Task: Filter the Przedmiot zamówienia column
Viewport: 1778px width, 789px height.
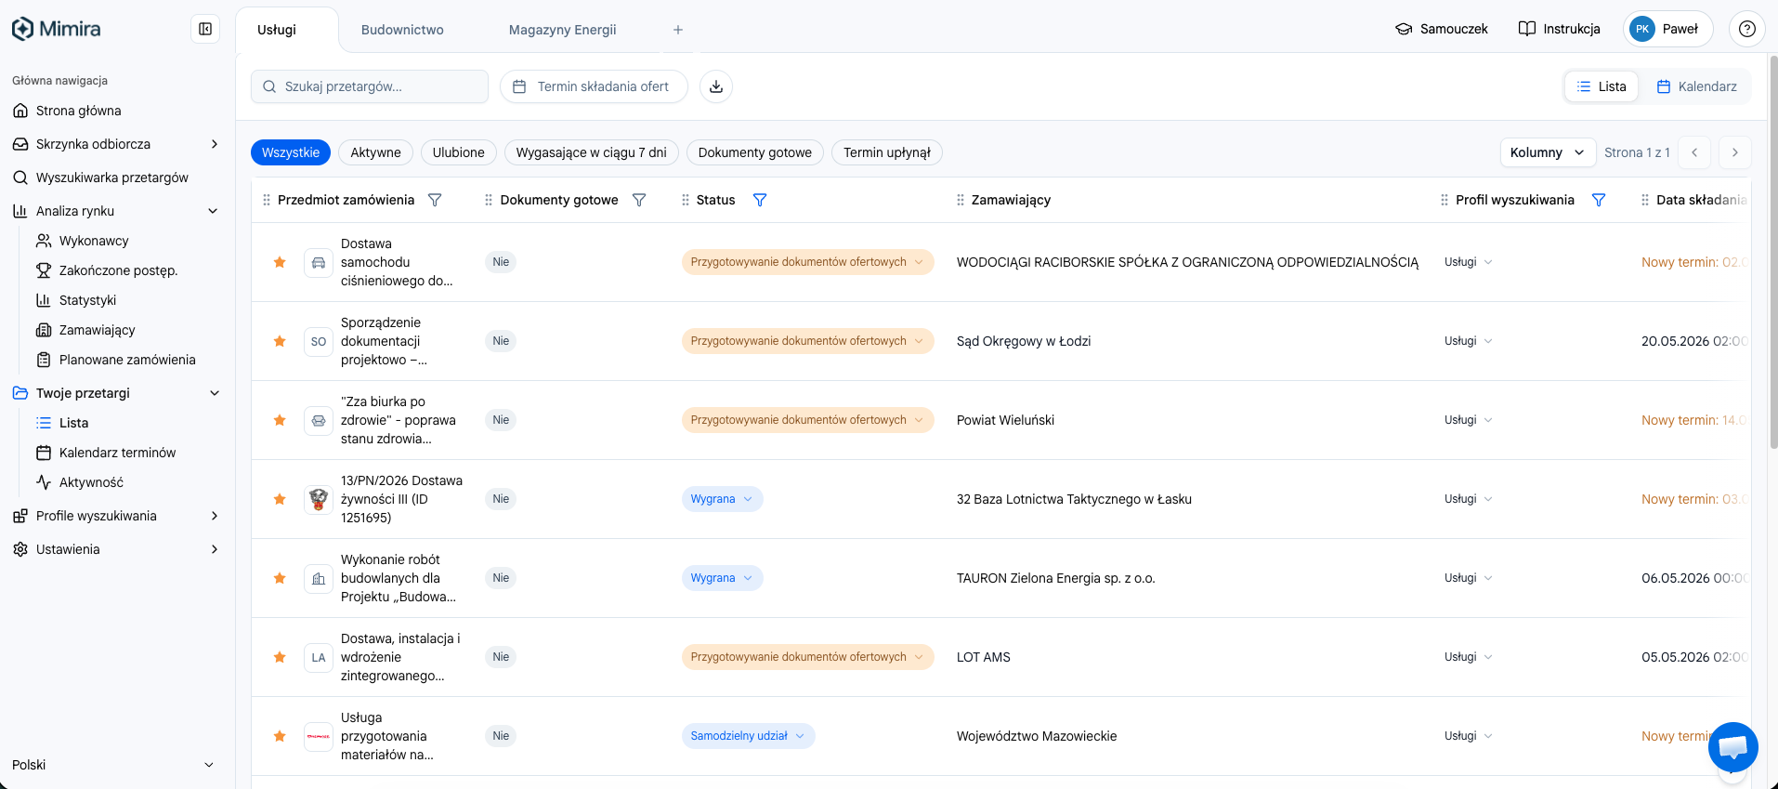Action: coord(435,200)
